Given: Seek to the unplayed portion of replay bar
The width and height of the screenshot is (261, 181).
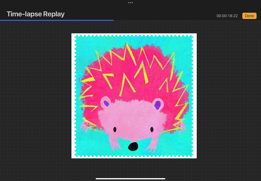Looking at the screenshot, I should (x=186, y=20).
